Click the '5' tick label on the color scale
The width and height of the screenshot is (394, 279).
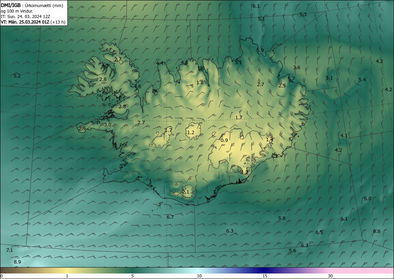point(132,276)
